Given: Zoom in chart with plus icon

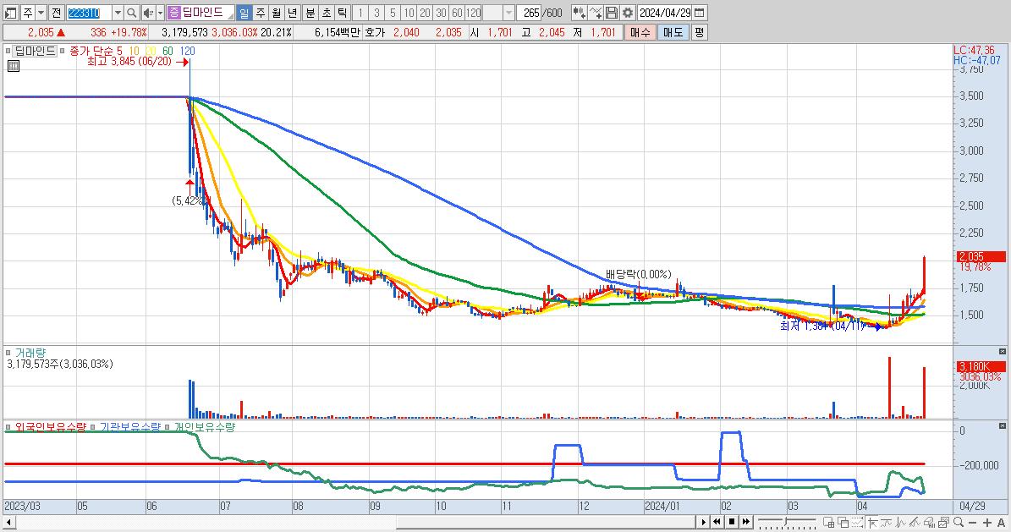Looking at the screenshot, I should click(x=986, y=523).
